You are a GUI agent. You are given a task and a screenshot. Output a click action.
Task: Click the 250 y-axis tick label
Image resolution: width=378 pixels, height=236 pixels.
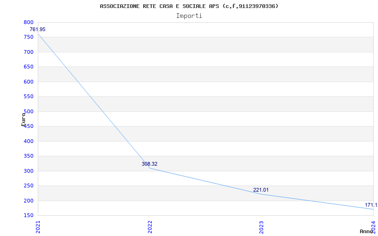(x=28, y=185)
